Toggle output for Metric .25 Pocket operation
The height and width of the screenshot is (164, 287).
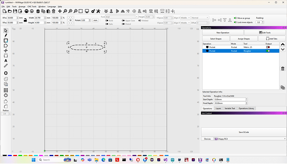tap(268, 47)
